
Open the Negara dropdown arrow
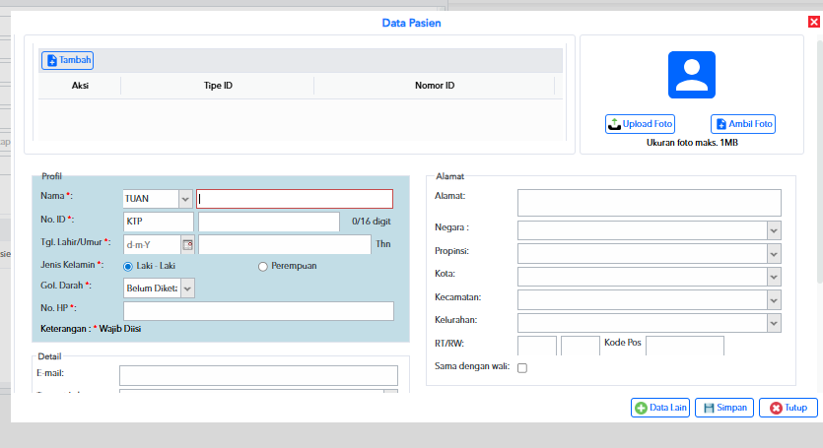pos(774,230)
